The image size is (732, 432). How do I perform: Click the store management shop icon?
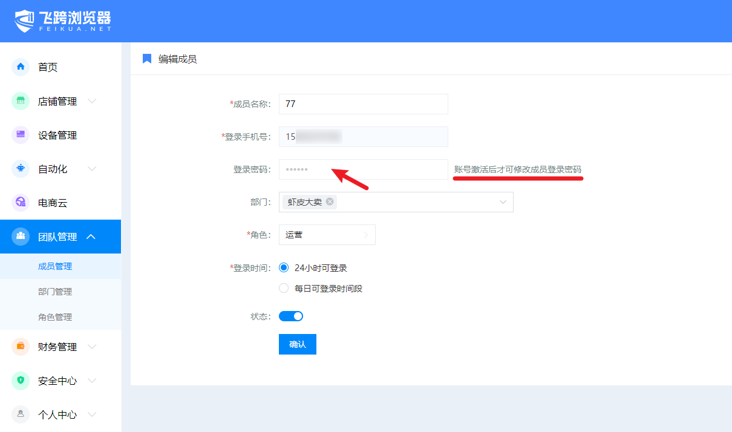[21, 101]
